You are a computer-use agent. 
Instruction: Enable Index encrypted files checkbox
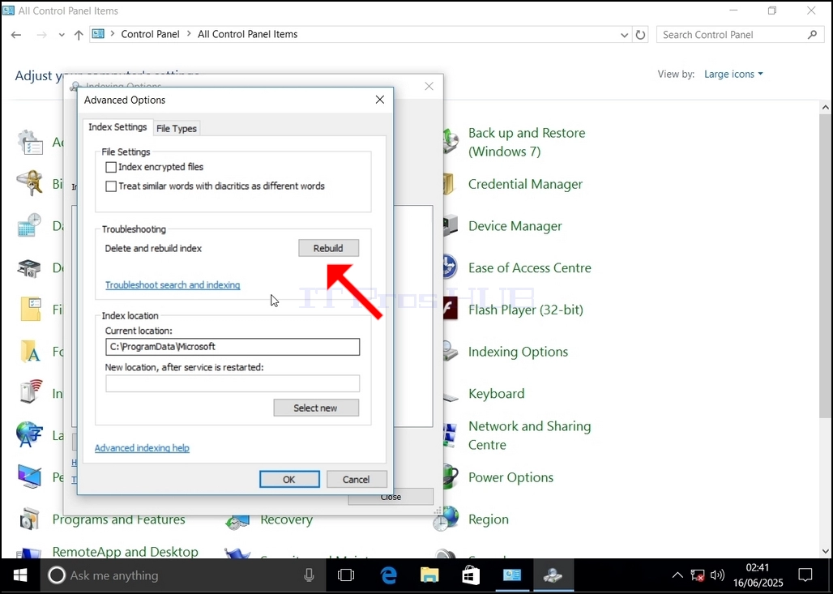pos(111,168)
